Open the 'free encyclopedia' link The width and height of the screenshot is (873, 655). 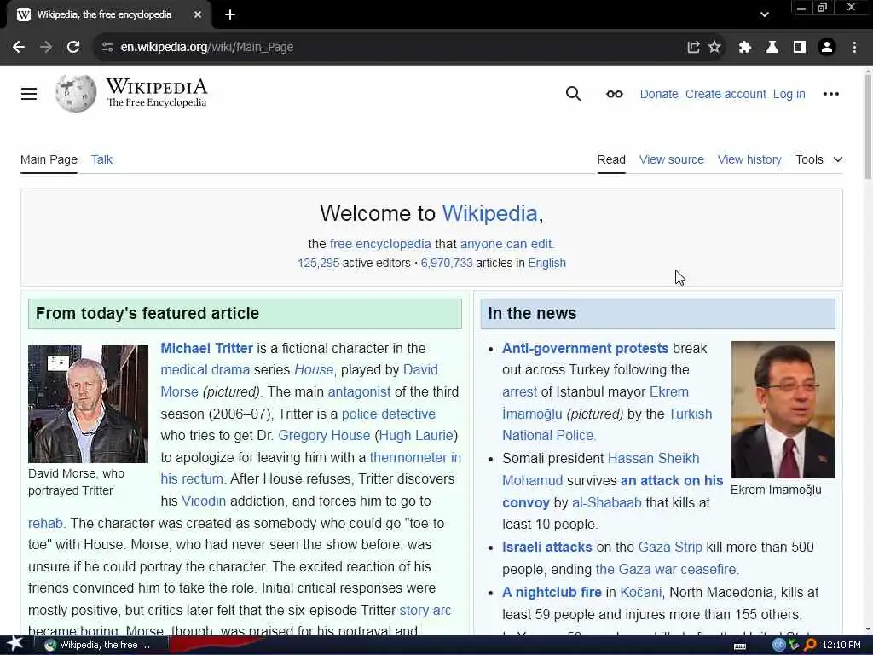pyautogui.click(x=380, y=244)
